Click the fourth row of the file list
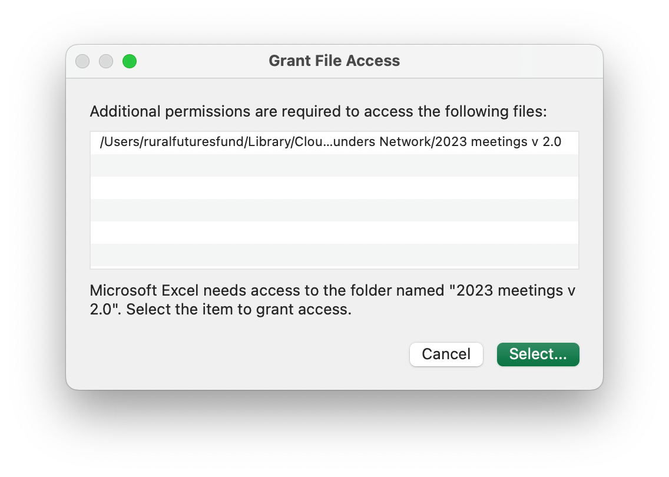The image size is (669, 477). click(x=334, y=210)
